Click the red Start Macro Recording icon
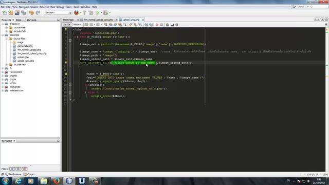 (157, 25)
